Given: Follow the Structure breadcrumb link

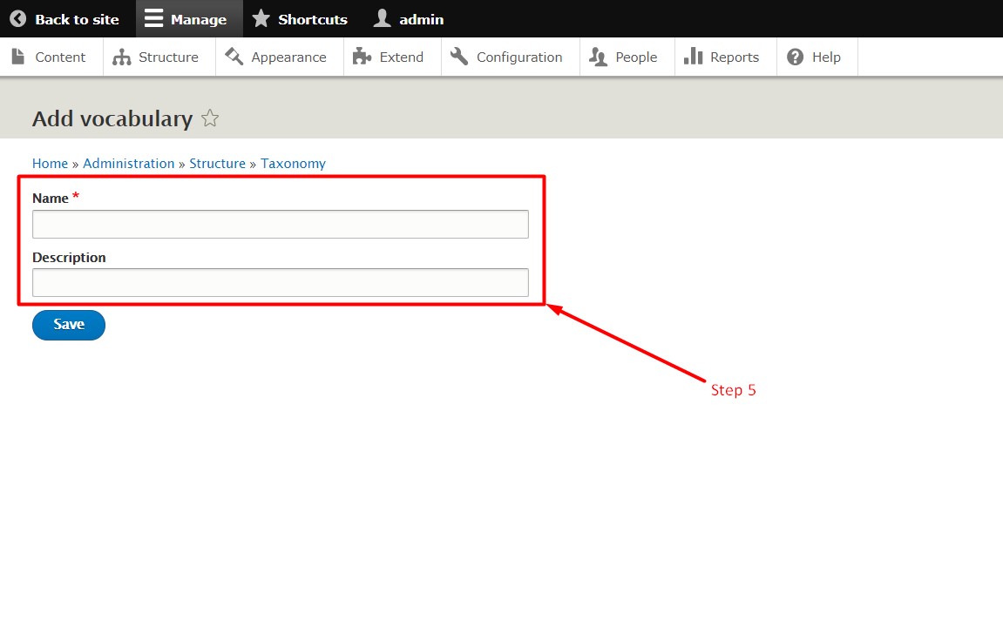Looking at the screenshot, I should pyautogui.click(x=218, y=163).
